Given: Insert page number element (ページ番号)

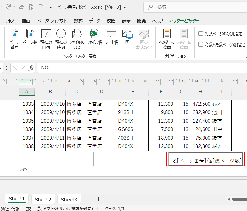Looking at the screenshot, I should (14, 39).
